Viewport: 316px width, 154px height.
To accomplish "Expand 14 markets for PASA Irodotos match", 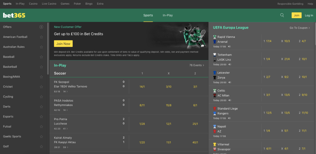I will pyautogui.click(x=65, y=110).
